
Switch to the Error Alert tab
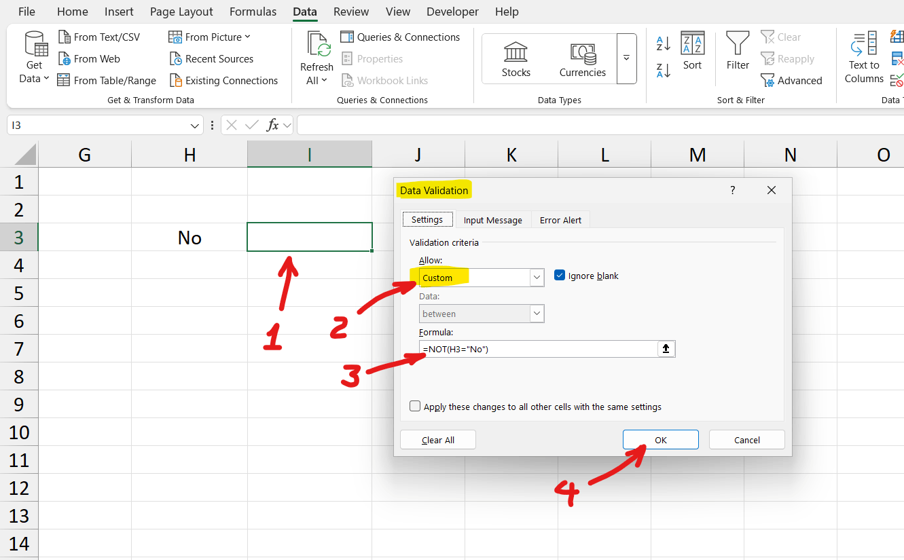[560, 219]
